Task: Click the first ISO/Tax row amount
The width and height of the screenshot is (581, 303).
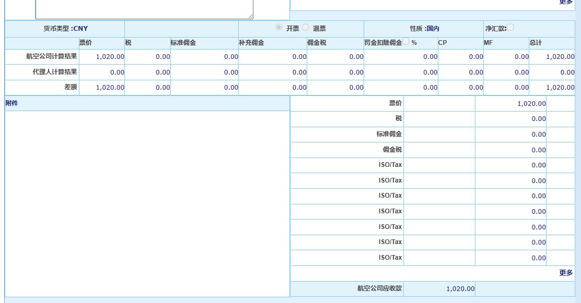Action: coord(538,165)
